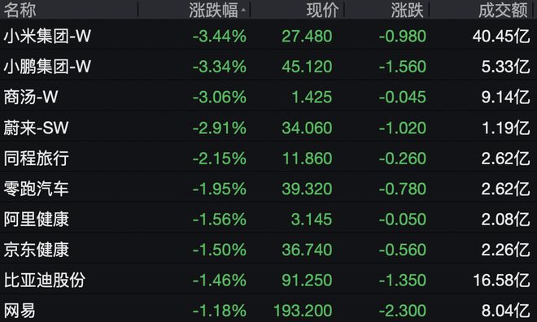Viewport: 537px width, 322px height.
Task: Open the 小米集团-W stock row
Action: click(268, 36)
